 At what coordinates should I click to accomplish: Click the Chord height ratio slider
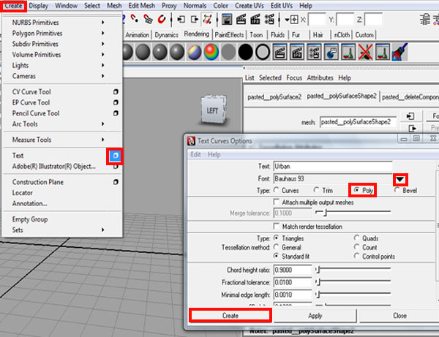click(x=353, y=270)
